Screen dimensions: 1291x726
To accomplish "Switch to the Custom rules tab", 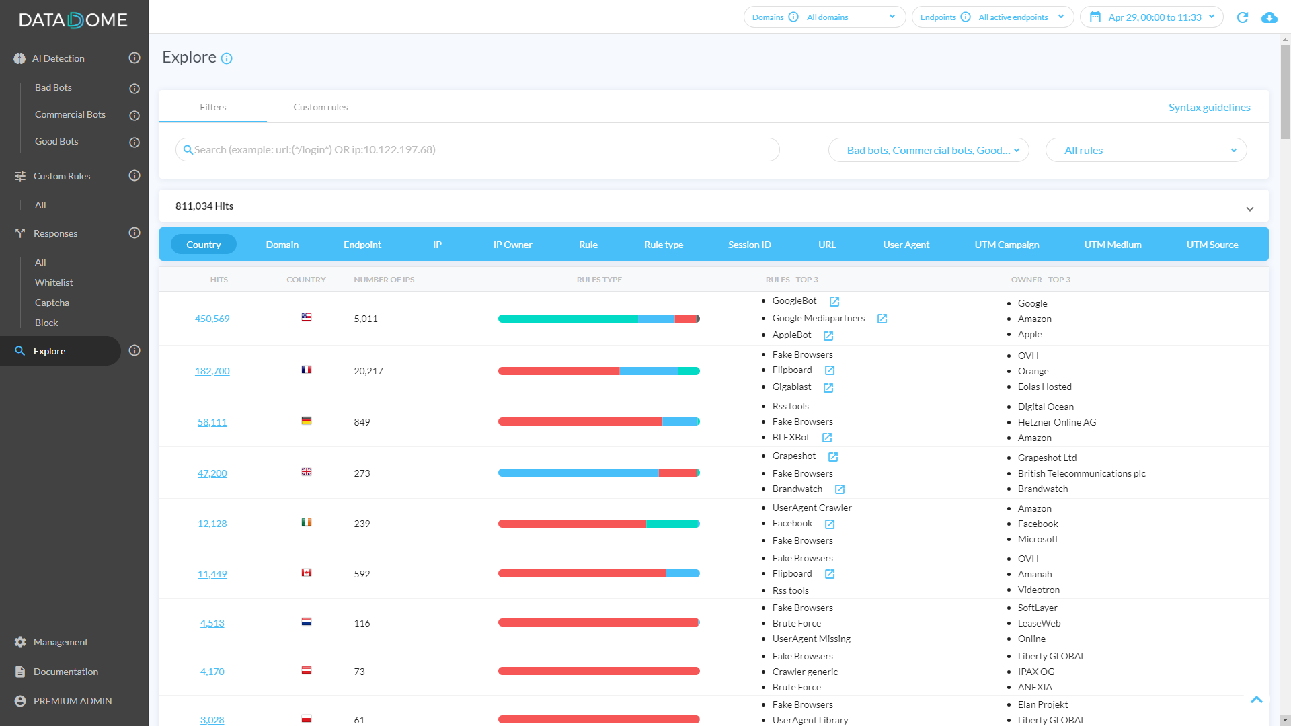I will pos(321,107).
